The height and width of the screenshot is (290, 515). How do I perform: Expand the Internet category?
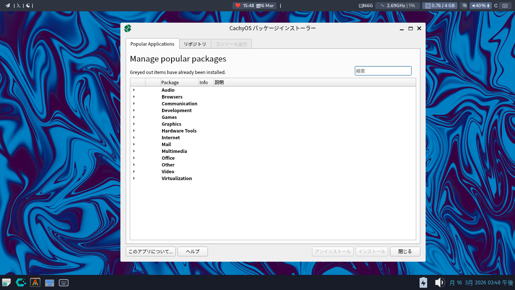134,137
